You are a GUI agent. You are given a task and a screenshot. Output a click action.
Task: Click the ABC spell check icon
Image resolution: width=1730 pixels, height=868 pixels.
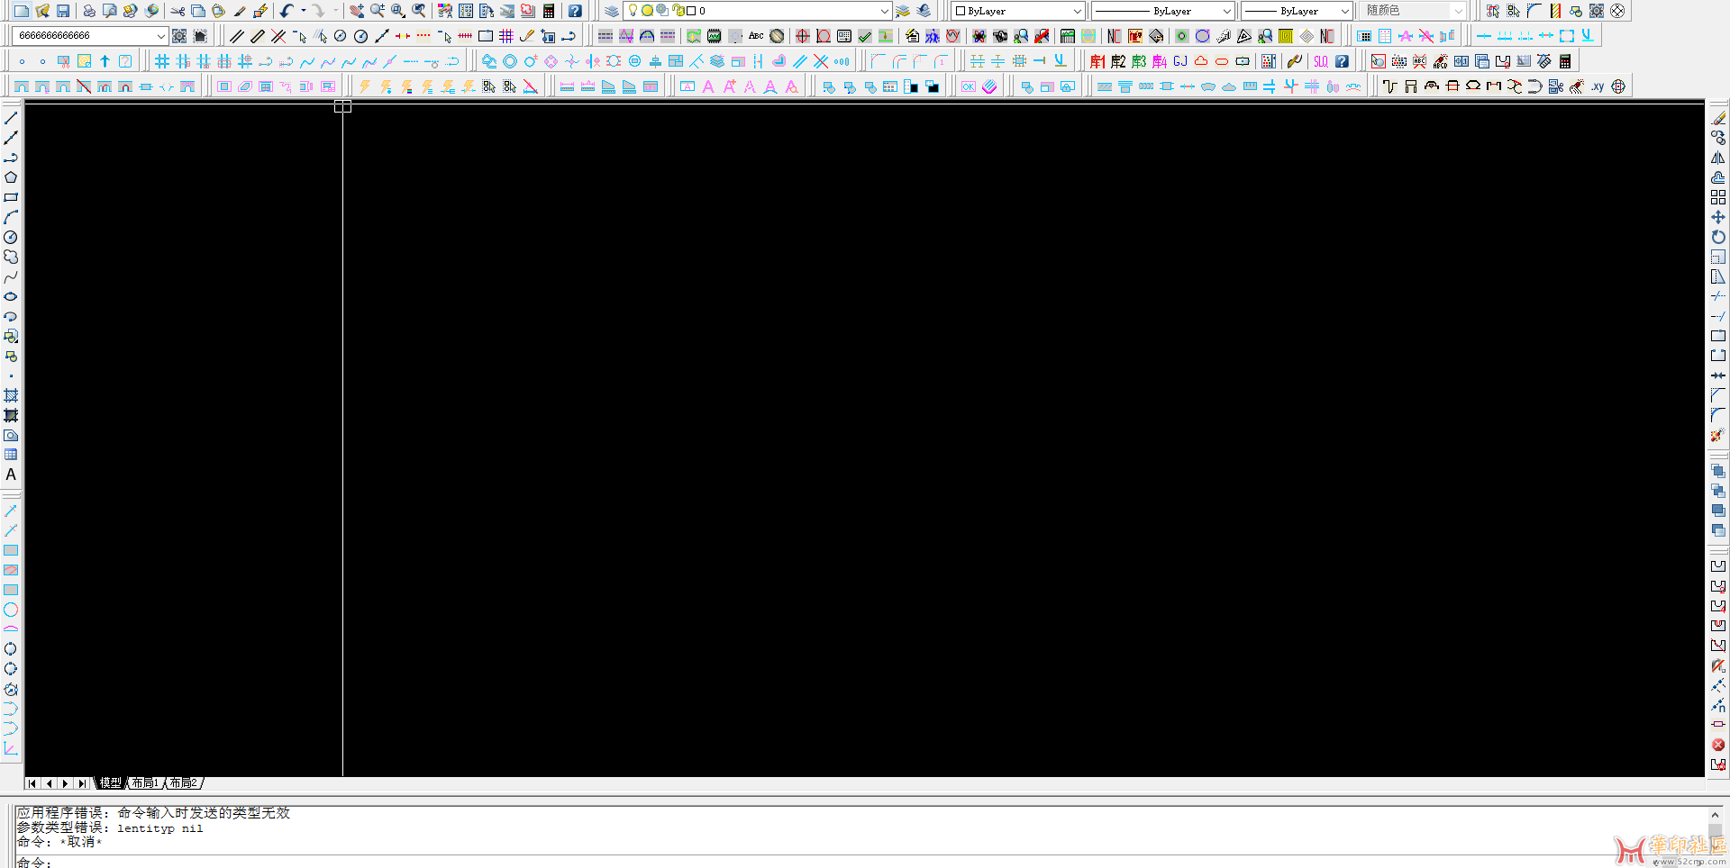tap(756, 36)
